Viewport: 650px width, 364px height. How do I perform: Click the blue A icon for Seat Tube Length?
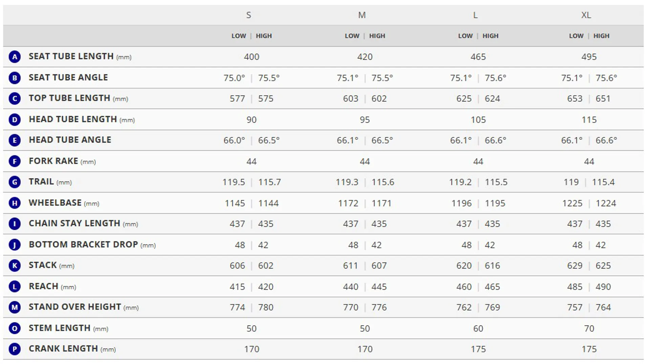[x=15, y=57]
